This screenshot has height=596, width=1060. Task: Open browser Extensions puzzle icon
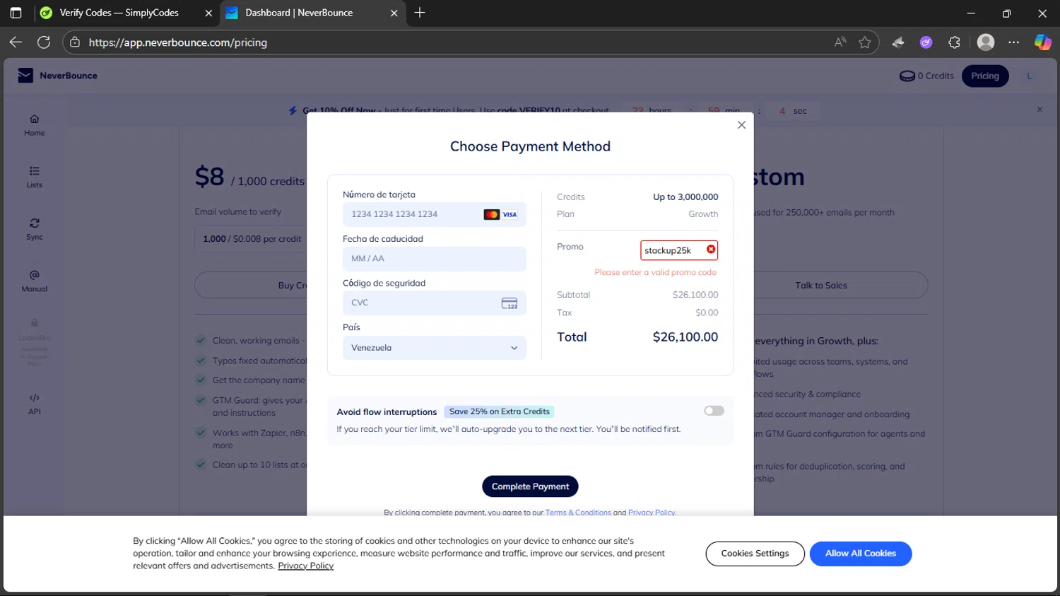tap(955, 42)
